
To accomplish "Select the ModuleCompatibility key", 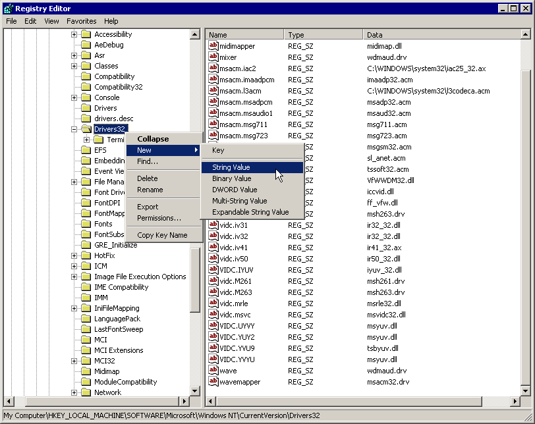I will click(x=125, y=382).
